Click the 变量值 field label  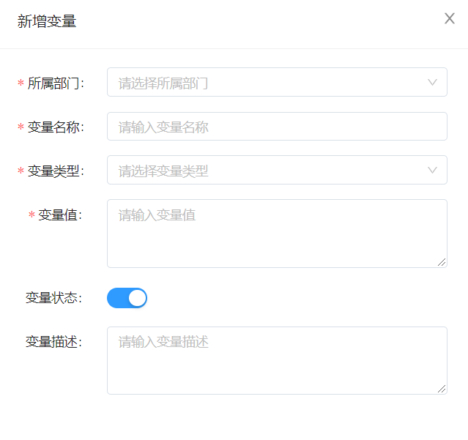point(60,215)
